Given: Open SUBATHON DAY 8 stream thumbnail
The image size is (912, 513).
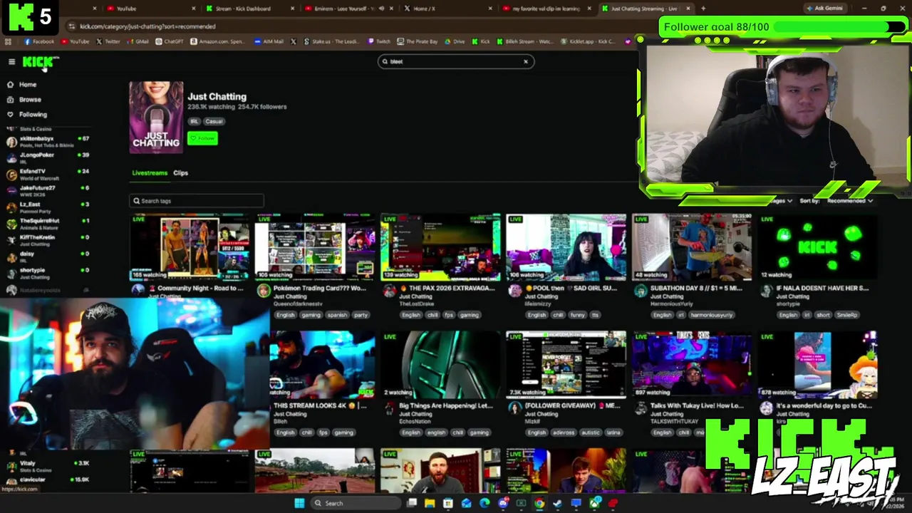Looking at the screenshot, I should tap(691, 247).
